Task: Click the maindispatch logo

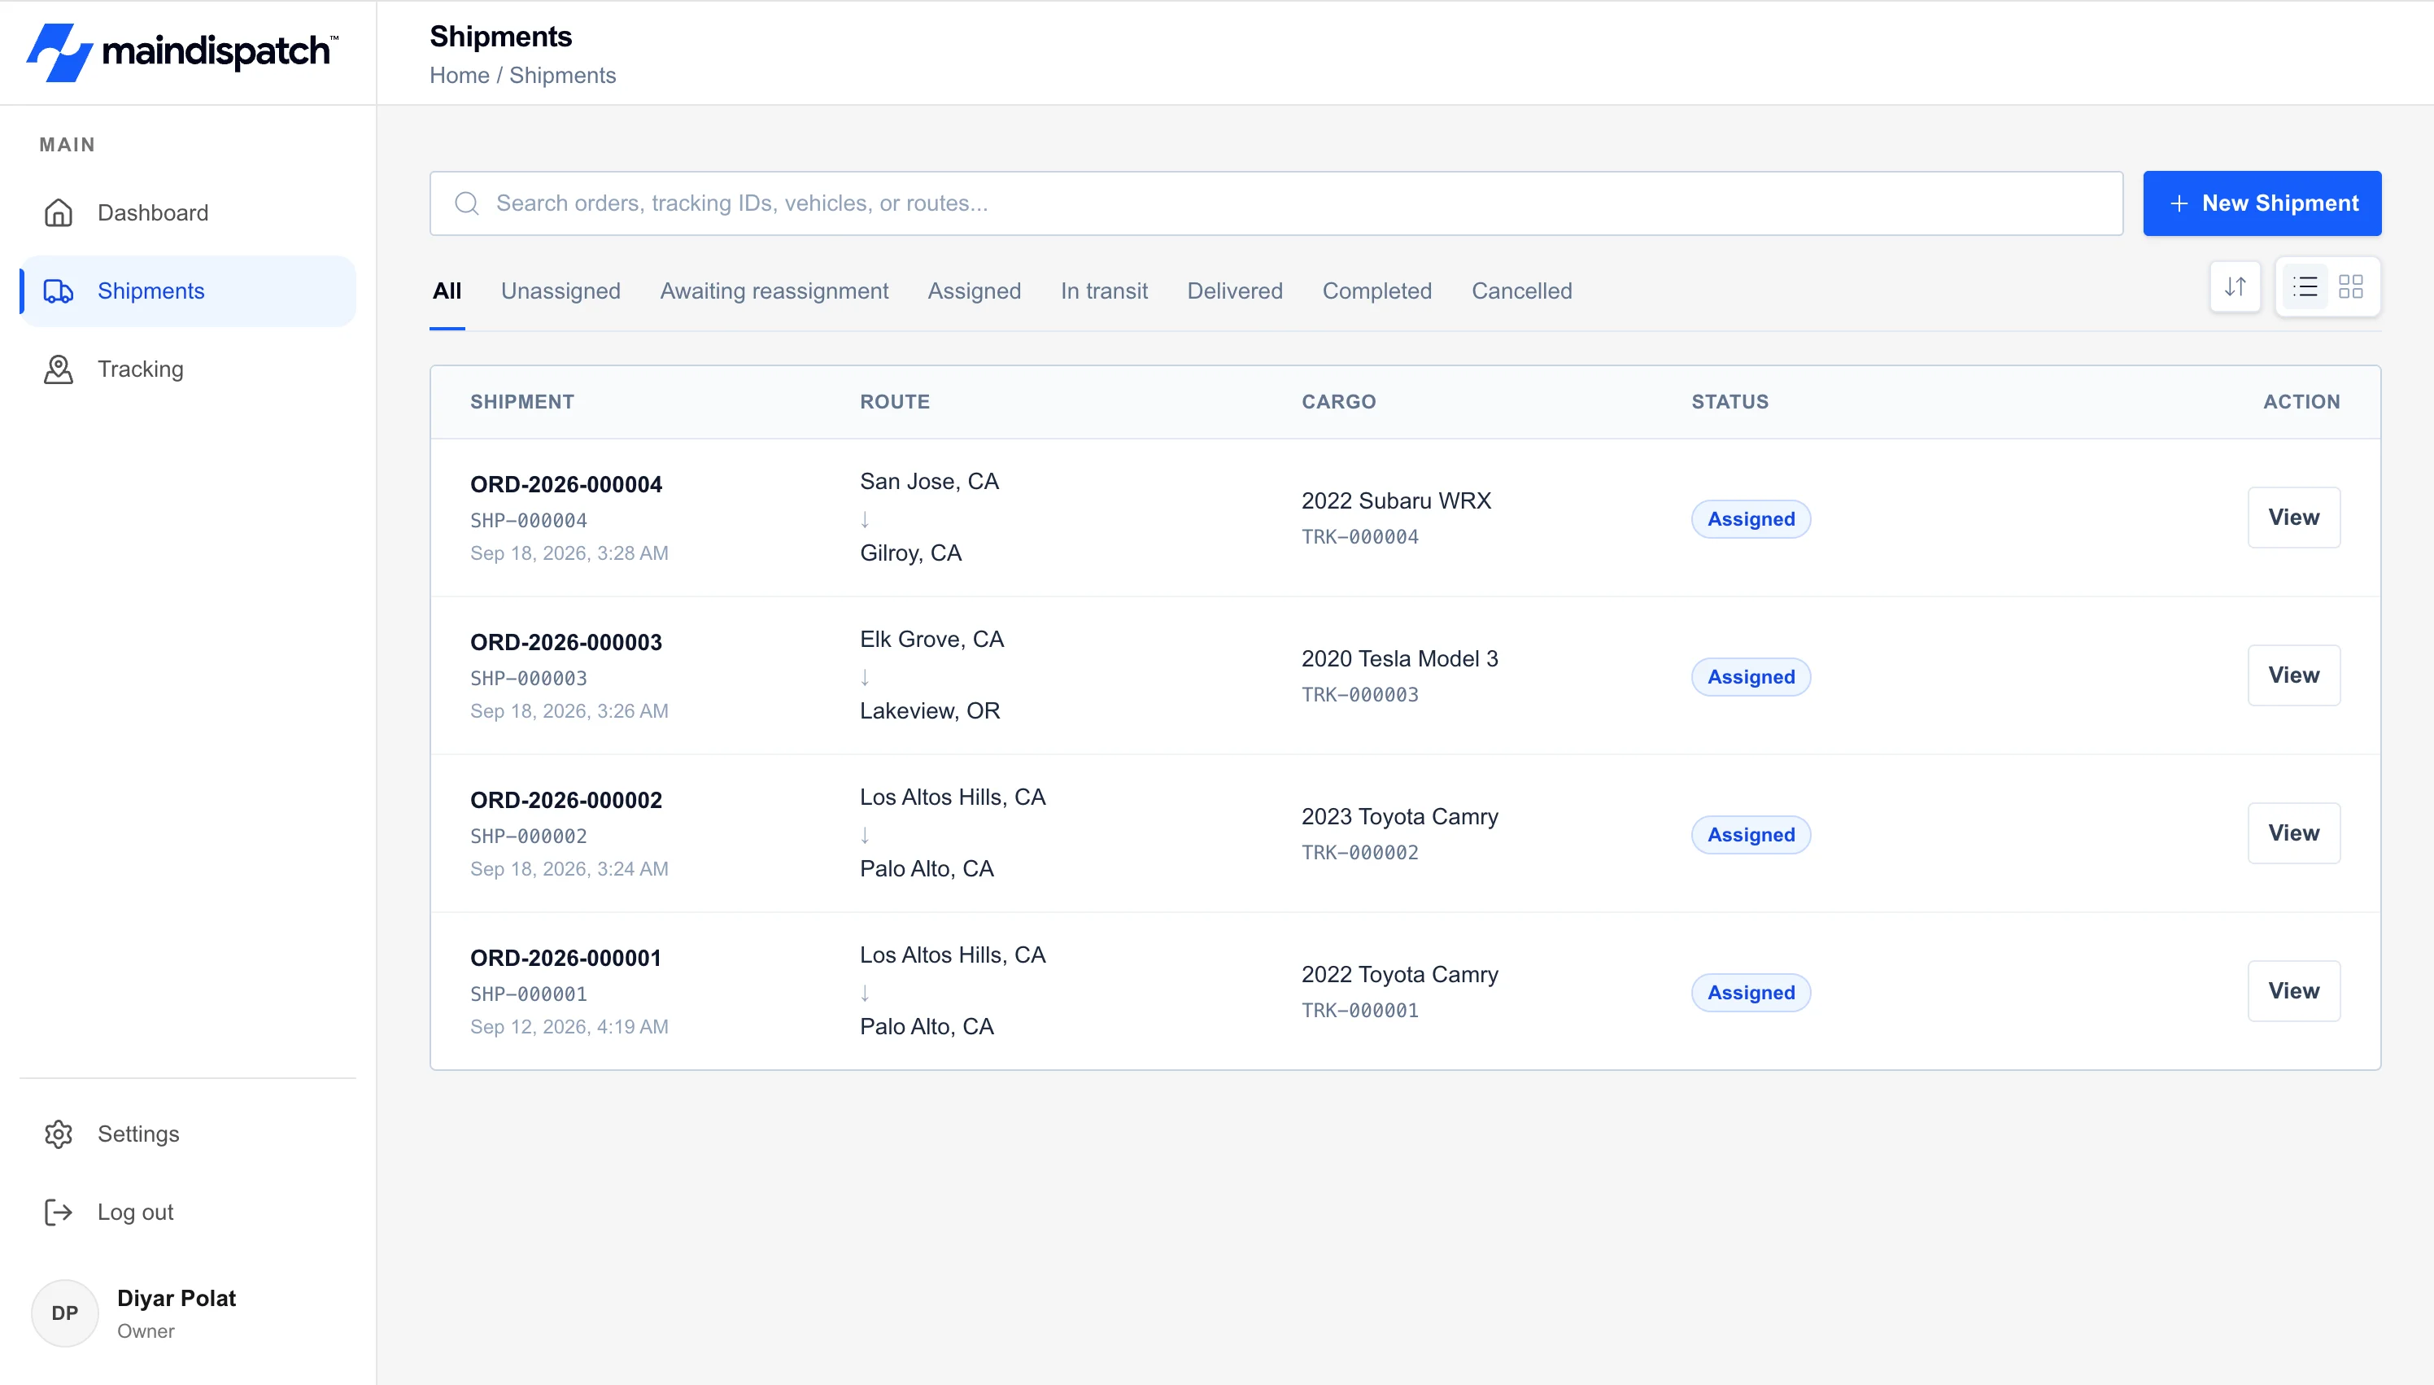Action: pos(181,52)
